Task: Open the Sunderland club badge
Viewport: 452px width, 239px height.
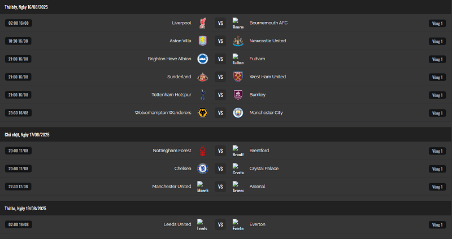Action: click(x=203, y=77)
